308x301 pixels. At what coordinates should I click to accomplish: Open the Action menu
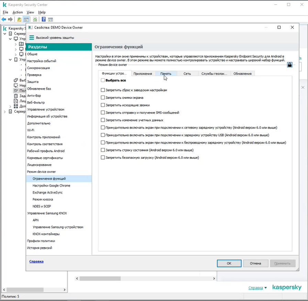point(18,12)
